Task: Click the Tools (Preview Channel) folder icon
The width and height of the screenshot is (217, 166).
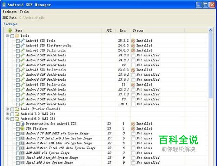Action: pos(17,109)
